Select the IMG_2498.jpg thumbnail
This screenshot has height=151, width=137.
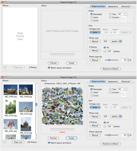pos(26,90)
